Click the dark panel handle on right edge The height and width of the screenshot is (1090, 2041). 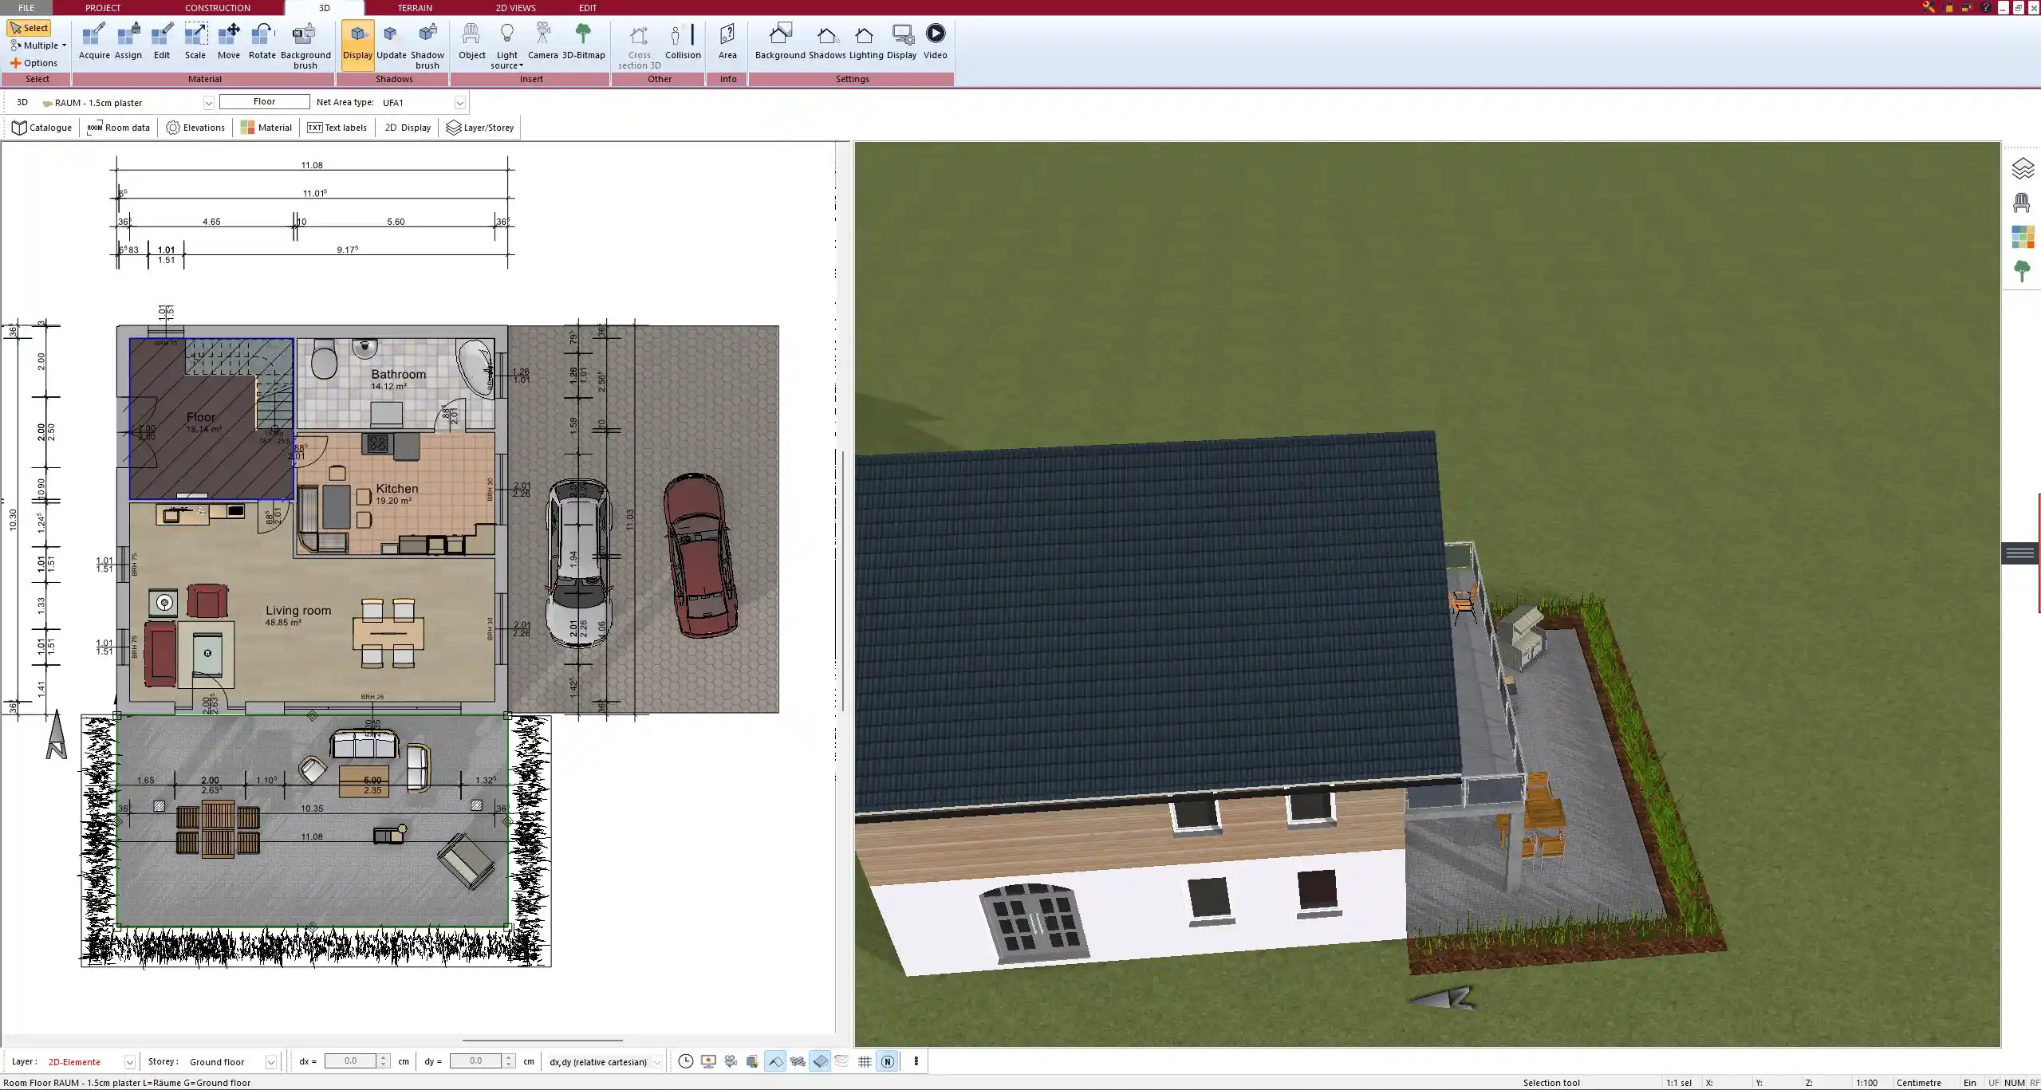tap(2020, 553)
